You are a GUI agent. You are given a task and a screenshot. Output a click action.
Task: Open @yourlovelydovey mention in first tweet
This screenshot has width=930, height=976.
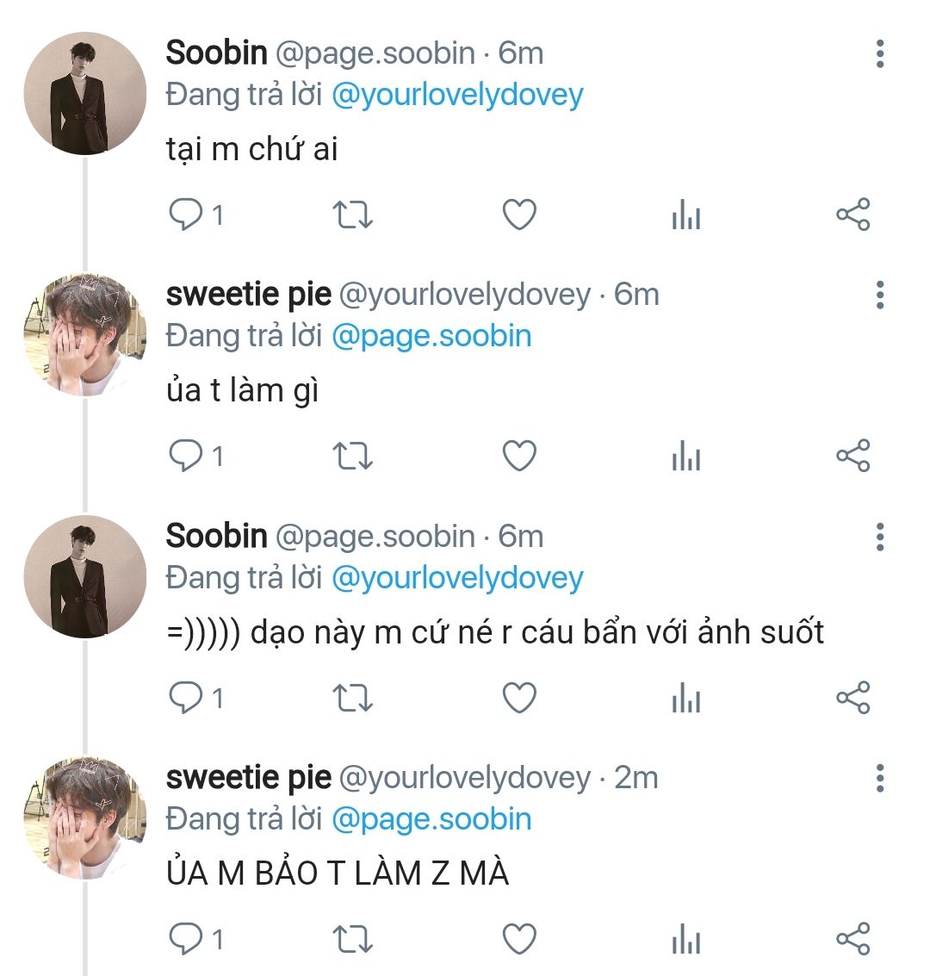point(457,95)
